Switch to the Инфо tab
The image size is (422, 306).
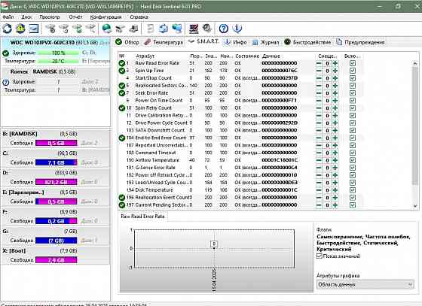pyautogui.click(x=235, y=42)
